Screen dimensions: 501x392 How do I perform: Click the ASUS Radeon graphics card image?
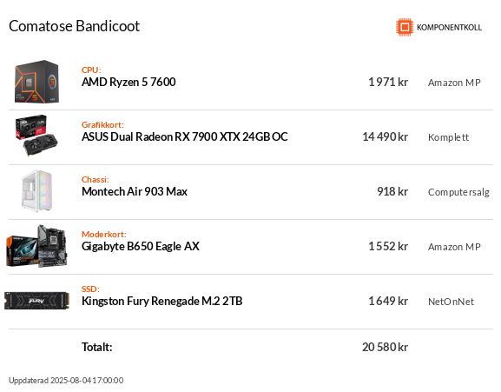[x=36, y=136]
